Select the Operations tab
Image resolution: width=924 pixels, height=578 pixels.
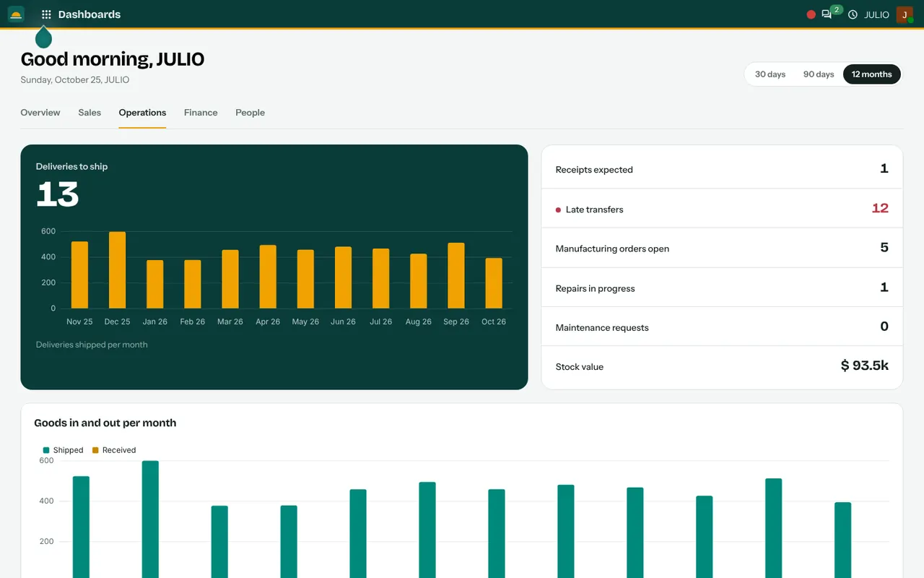142,113
